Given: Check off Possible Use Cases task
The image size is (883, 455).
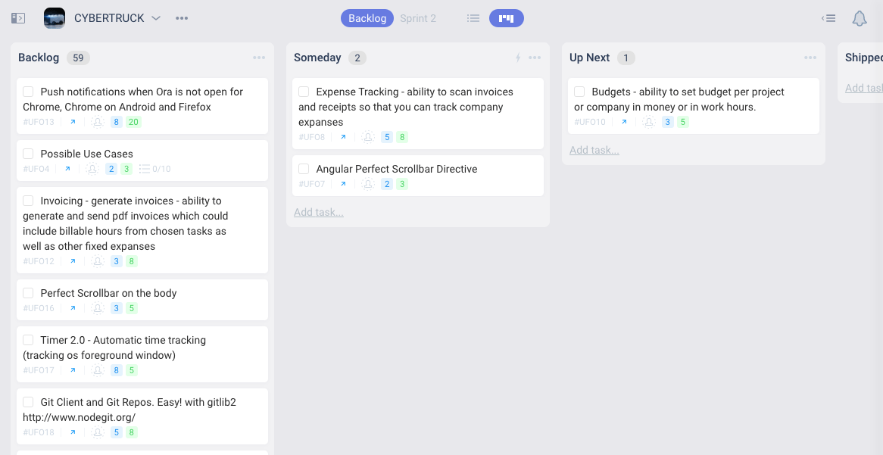Looking at the screenshot, I should pyautogui.click(x=28, y=154).
